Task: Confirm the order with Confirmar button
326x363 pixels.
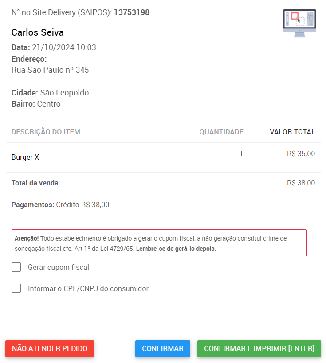Action: tap(163, 348)
